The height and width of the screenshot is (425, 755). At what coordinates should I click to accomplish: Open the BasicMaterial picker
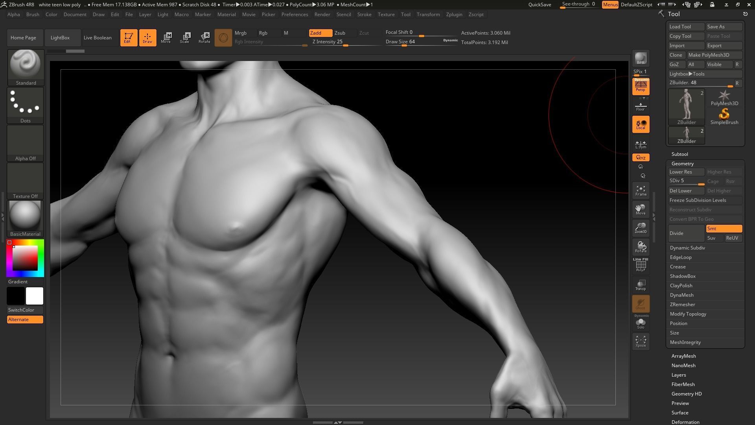(x=26, y=218)
